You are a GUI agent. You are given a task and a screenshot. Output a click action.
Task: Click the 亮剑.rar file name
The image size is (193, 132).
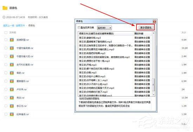[21, 98]
